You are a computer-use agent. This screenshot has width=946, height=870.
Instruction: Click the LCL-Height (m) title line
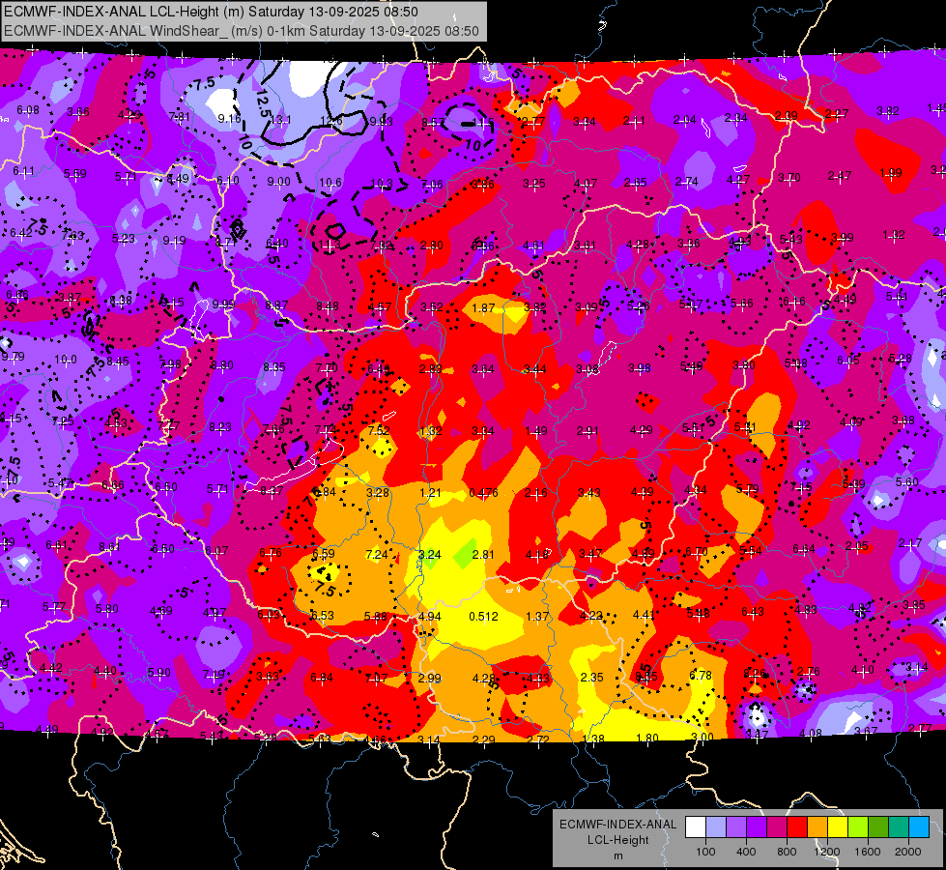pos(211,12)
